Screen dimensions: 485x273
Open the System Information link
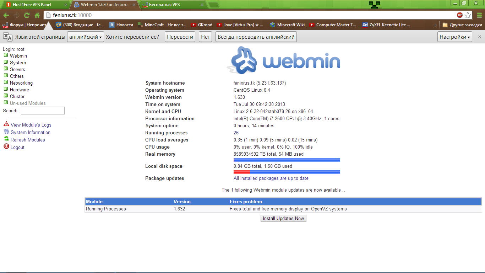pyautogui.click(x=31, y=132)
